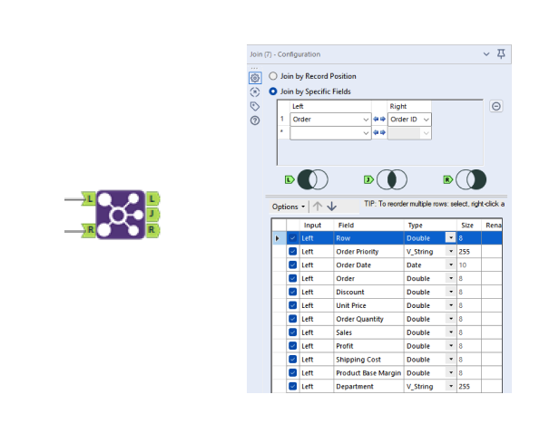This screenshot has width=559, height=433.
Task: Uncheck the Discount field checkbox
Action: (292, 293)
